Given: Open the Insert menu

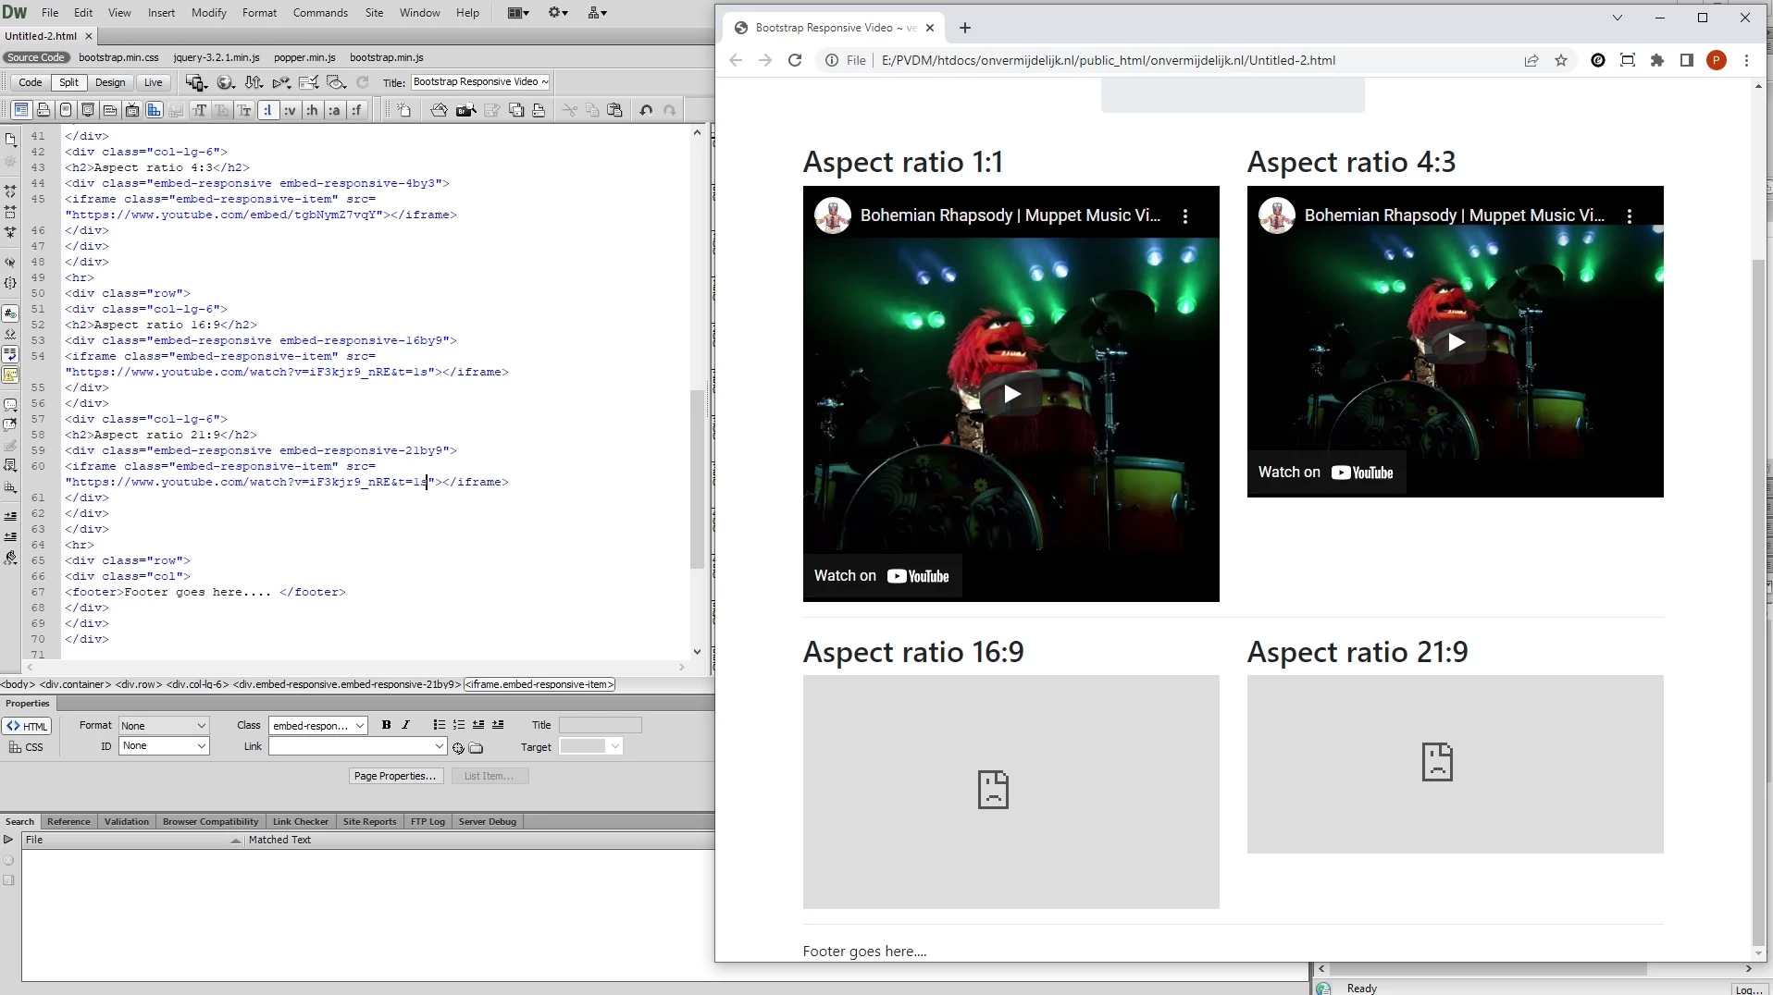Looking at the screenshot, I should click(161, 13).
